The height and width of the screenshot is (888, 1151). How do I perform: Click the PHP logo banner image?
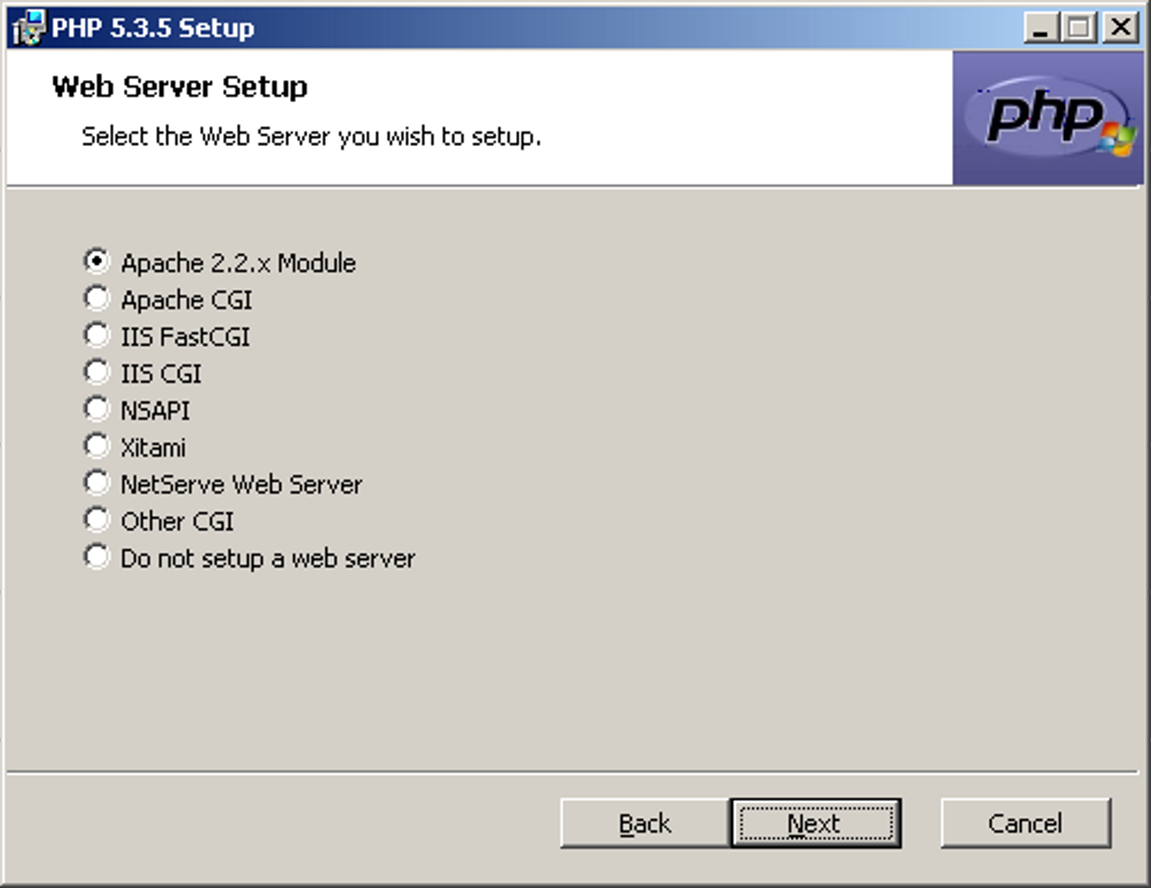point(1047,118)
